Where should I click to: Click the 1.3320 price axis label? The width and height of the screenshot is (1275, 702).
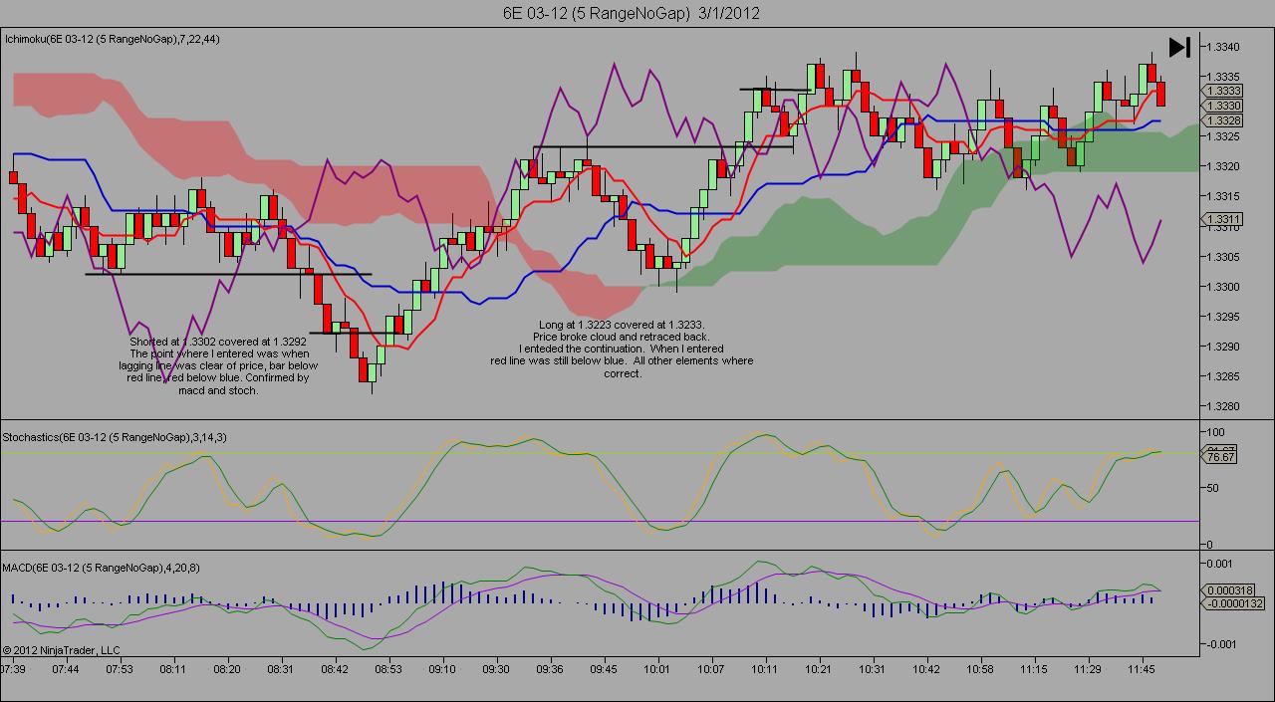tap(1224, 166)
